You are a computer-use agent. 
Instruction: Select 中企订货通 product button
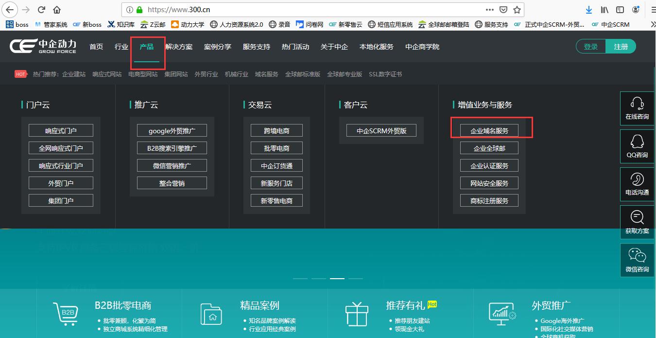[x=276, y=165]
